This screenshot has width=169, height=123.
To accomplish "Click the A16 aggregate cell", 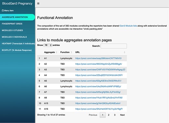I will pos(46,109).
